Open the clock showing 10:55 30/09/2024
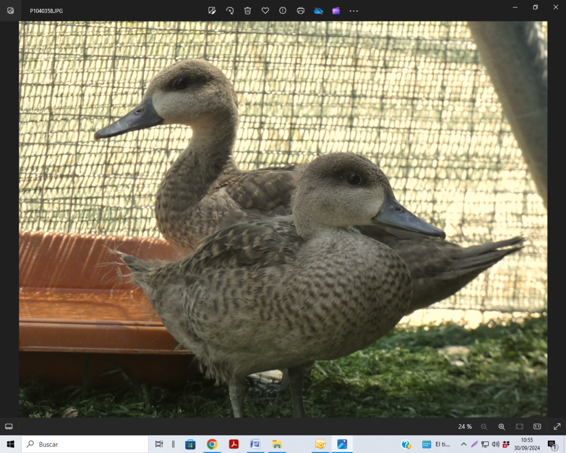The width and height of the screenshot is (566, 453). pyautogui.click(x=527, y=444)
